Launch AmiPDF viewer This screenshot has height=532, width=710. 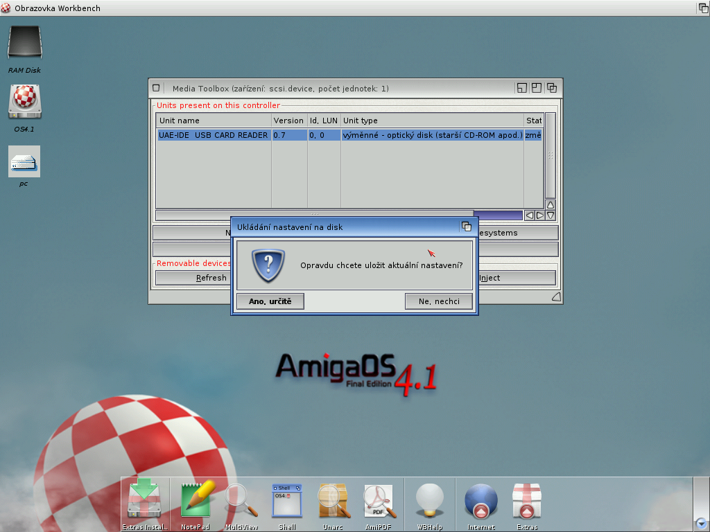[379, 500]
